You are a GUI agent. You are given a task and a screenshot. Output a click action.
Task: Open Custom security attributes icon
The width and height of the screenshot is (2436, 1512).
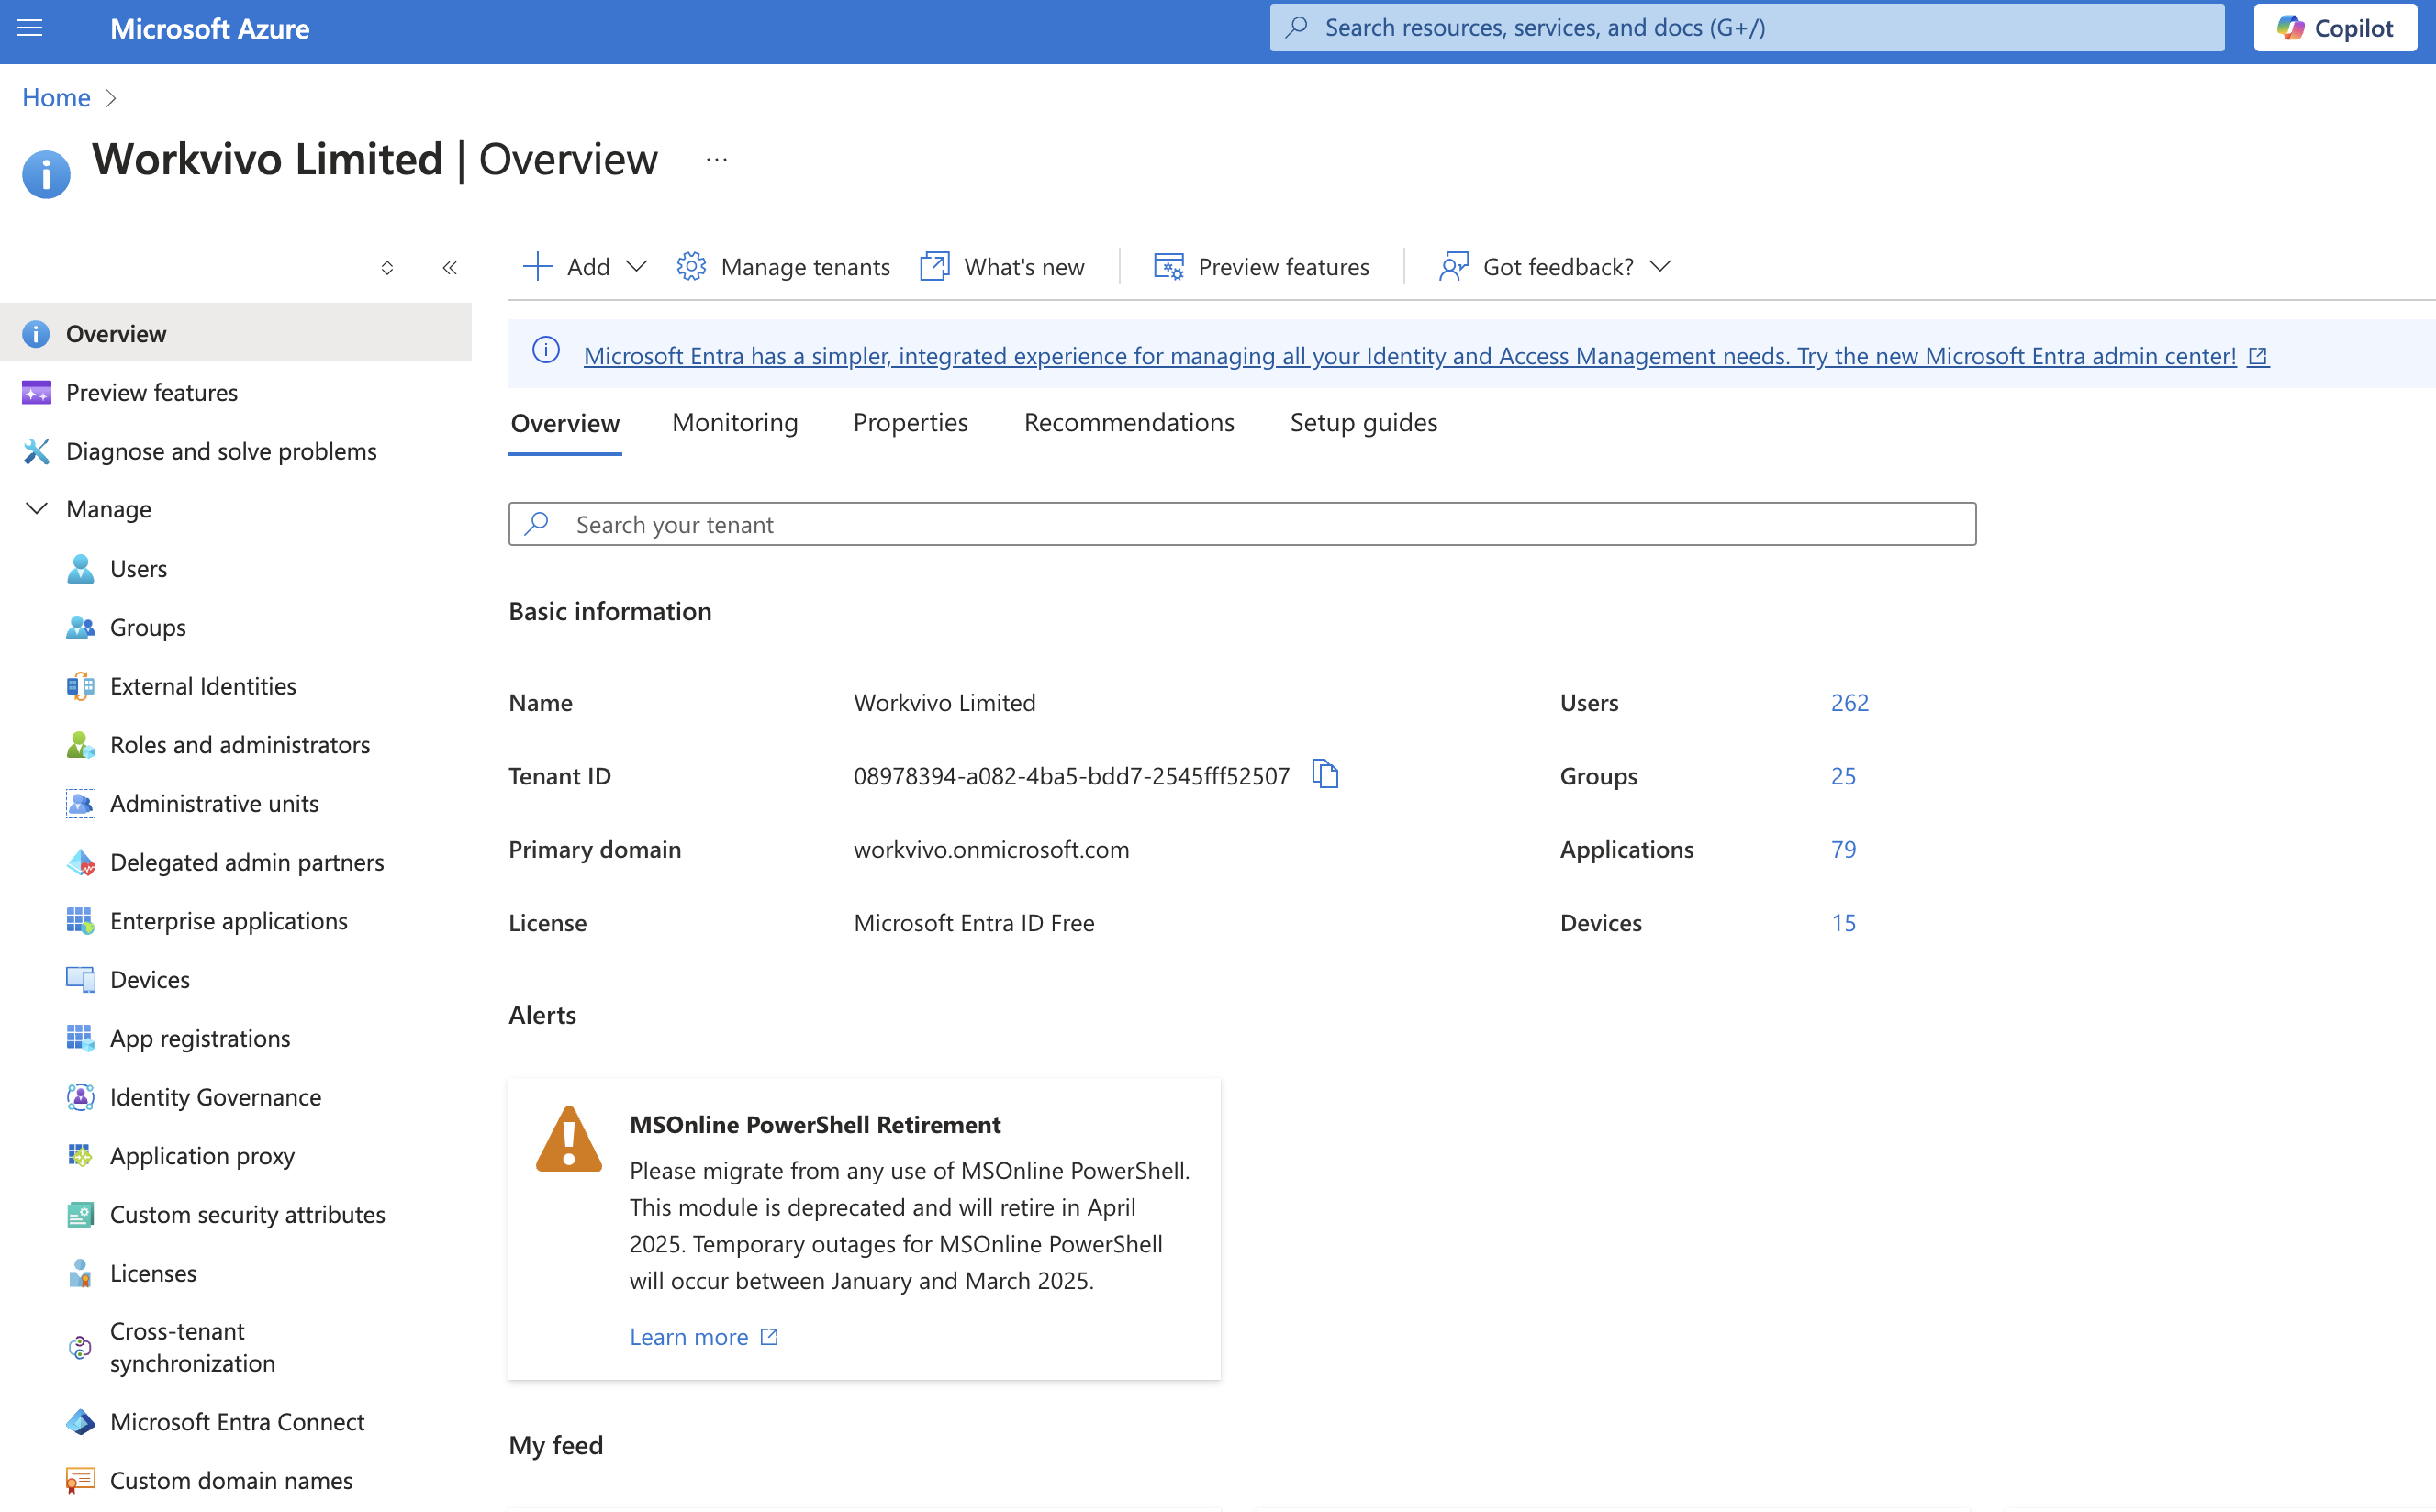[x=80, y=1214]
